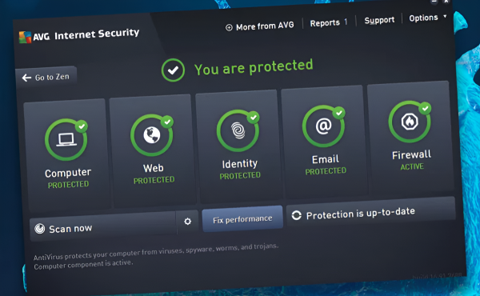Click the green check badge on Firewall
This screenshot has height=296, width=480.
(425, 108)
